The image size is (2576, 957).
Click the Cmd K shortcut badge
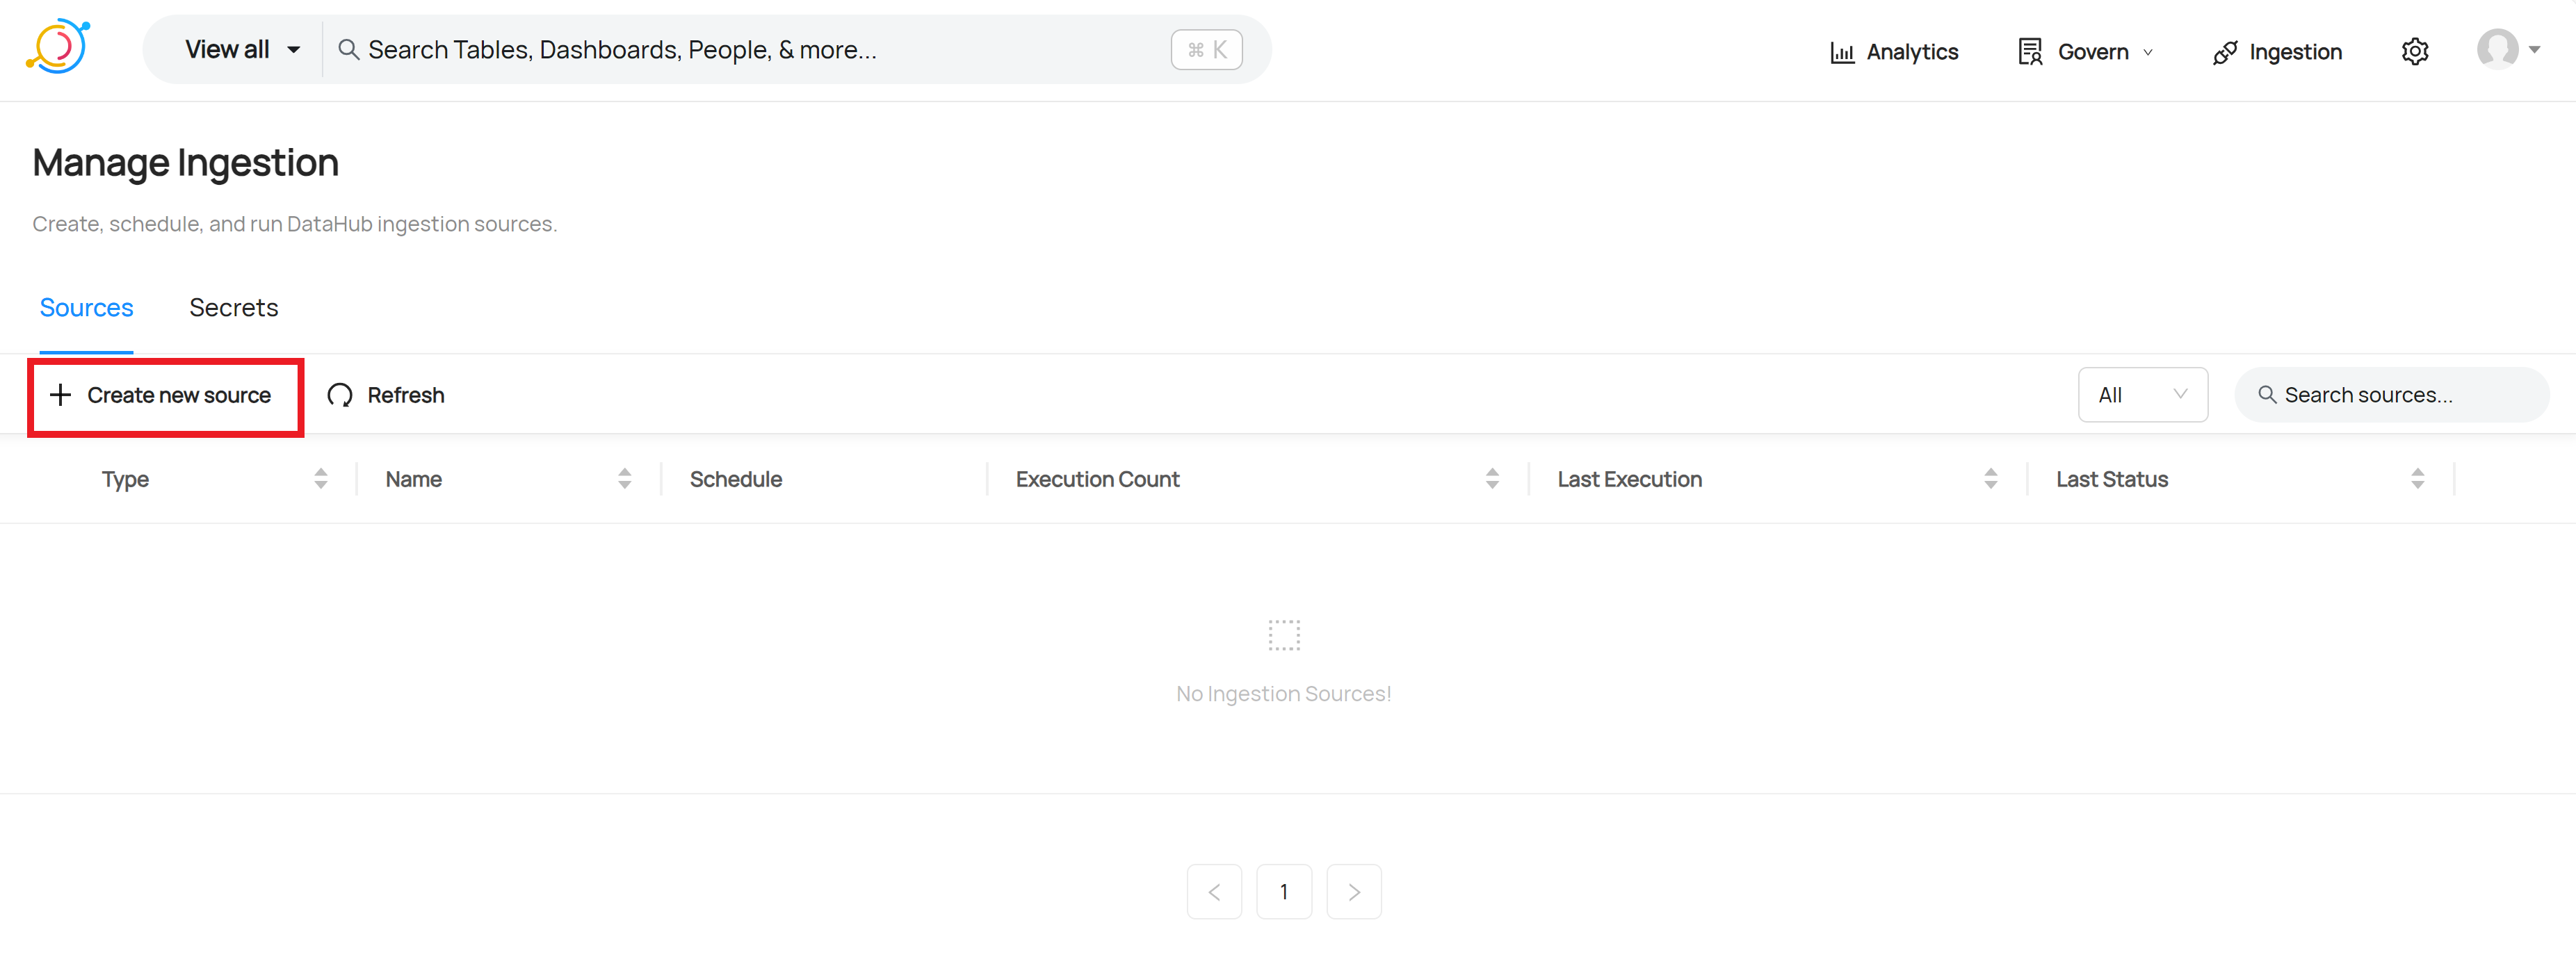pos(1207,50)
